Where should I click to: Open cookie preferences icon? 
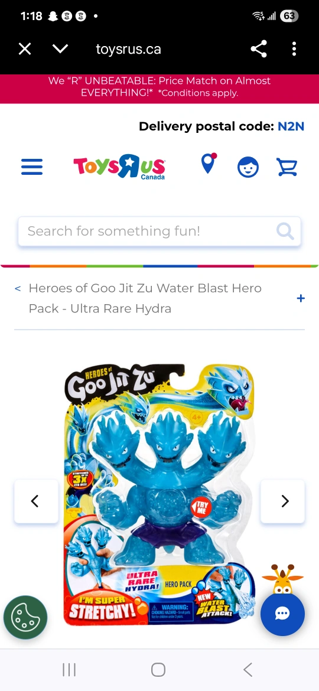pos(25,617)
